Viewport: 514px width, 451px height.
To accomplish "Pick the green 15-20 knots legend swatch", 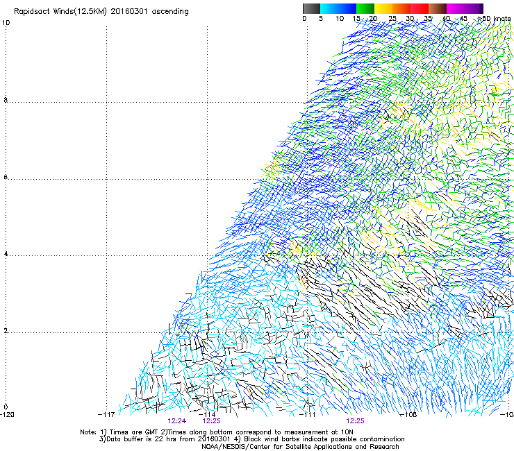I will pos(365,8).
